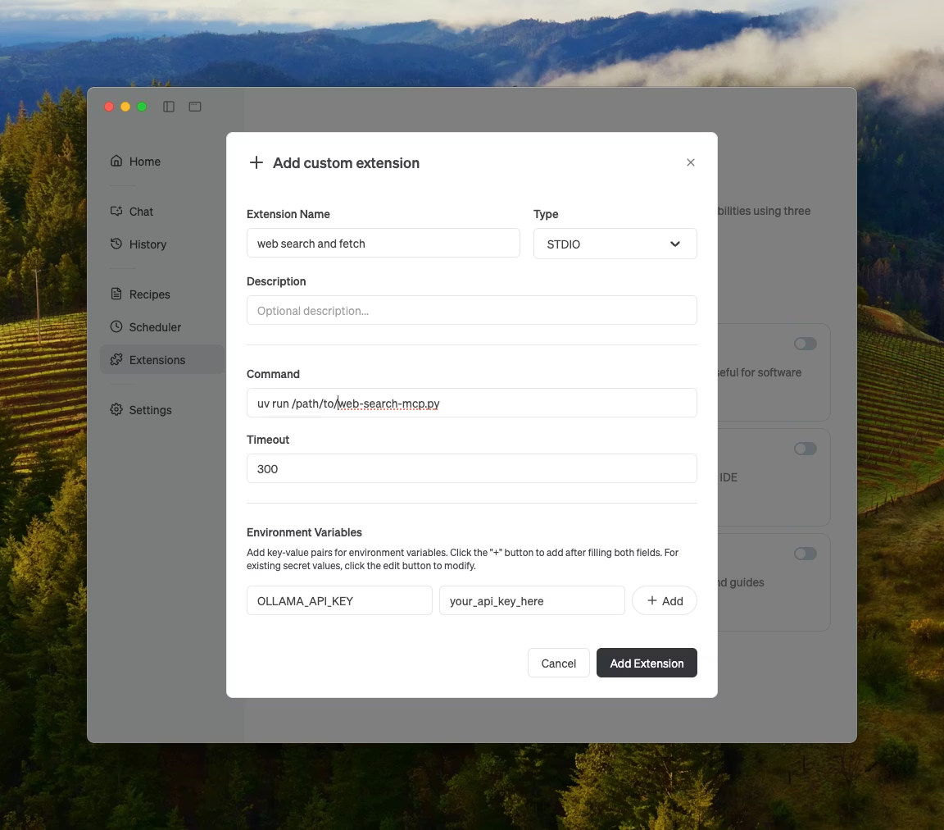Open History via clock icon

[x=116, y=244]
